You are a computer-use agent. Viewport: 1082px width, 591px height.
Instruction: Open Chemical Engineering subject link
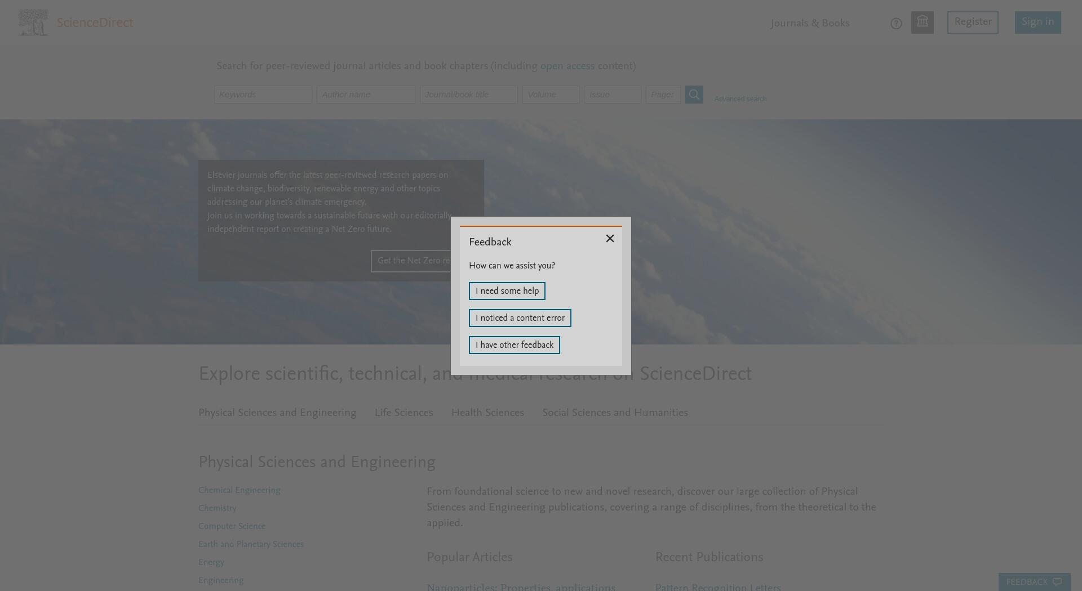coord(240,490)
